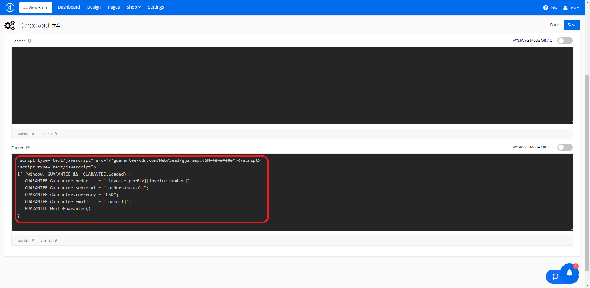Go to the Dashboard menu
The height and width of the screenshot is (288, 590).
click(69, 7)
